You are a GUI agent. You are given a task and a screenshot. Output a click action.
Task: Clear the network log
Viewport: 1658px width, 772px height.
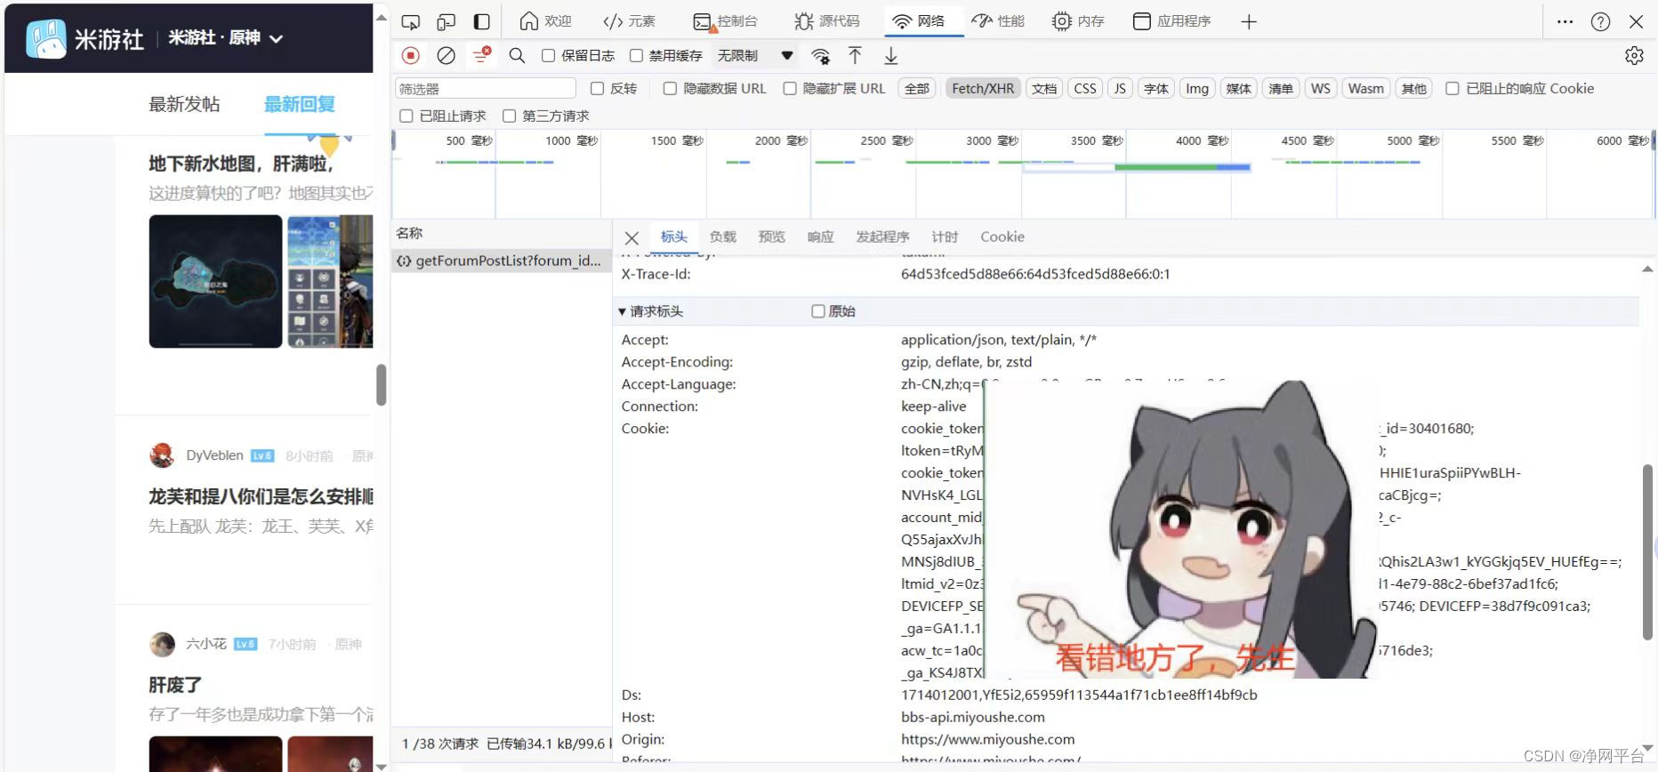tap(447, 56)
